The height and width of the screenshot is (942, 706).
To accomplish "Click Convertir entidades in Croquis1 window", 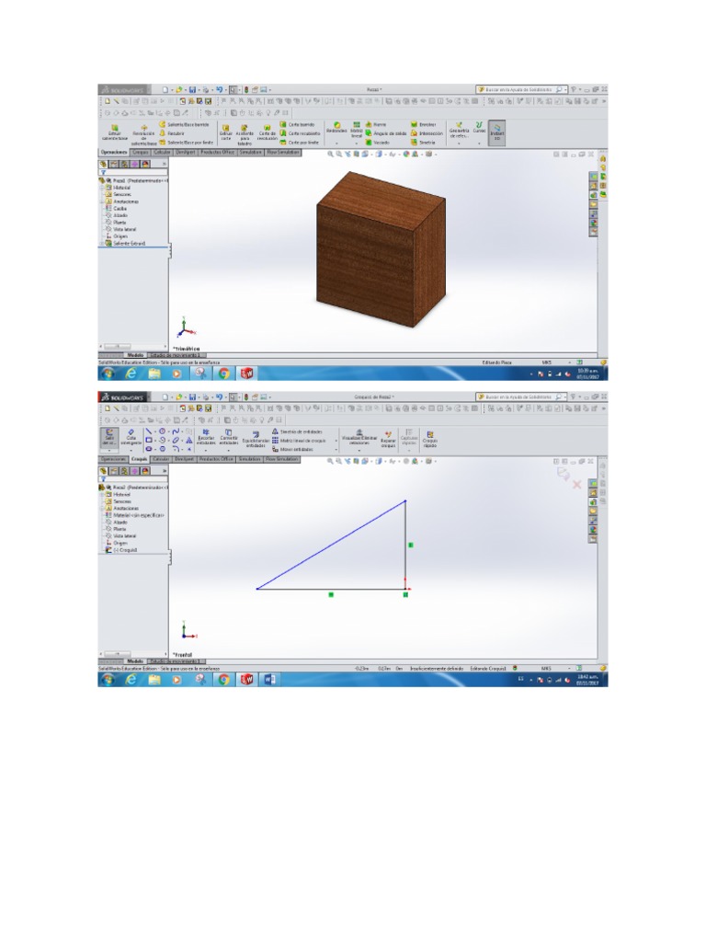I will click(x=228, y=437).
